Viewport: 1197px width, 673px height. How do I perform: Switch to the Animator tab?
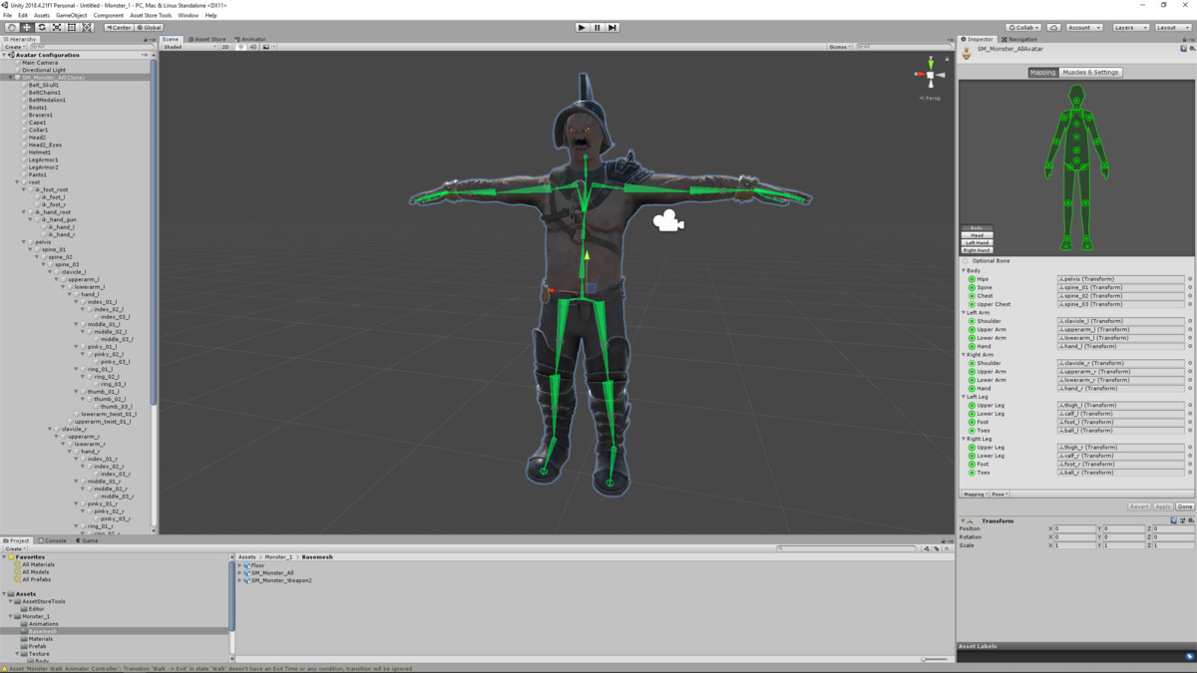pos(251,39)
